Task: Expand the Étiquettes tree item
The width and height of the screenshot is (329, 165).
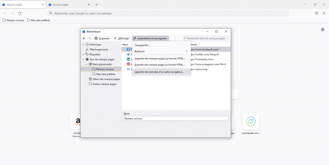Action: coord(83,55)
